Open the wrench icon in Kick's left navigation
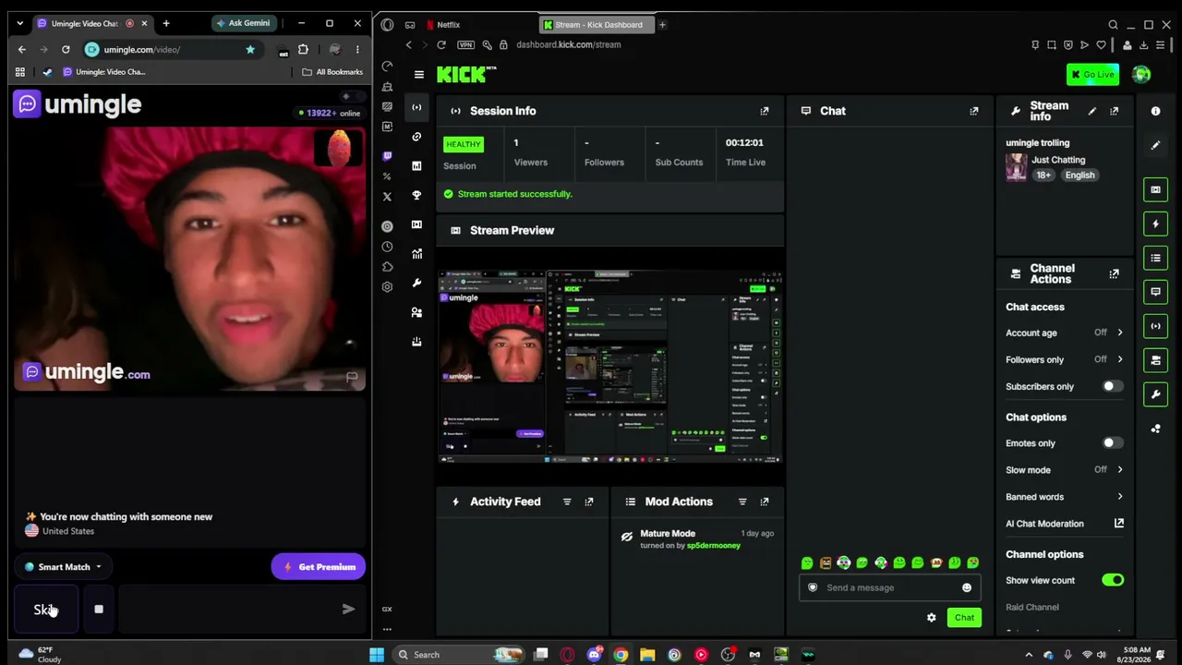 point(416,283)
